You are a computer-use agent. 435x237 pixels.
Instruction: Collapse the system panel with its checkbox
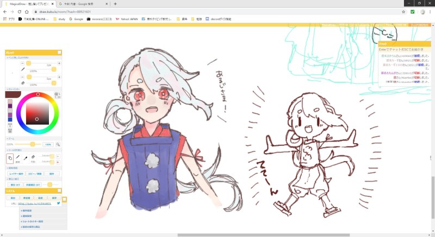[59, 190]
